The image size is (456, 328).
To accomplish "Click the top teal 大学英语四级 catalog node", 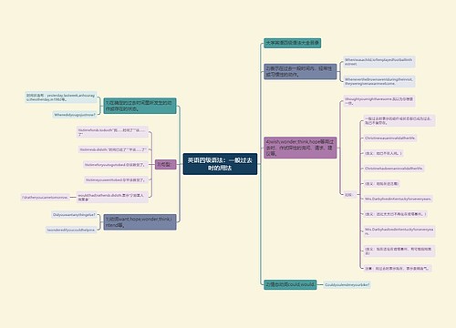I will pyautogui.click(x=293, y=43).
